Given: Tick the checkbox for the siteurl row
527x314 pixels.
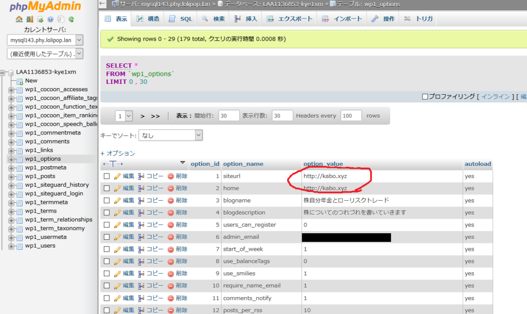Looking at the screenshot, I should tap(107, 176).
